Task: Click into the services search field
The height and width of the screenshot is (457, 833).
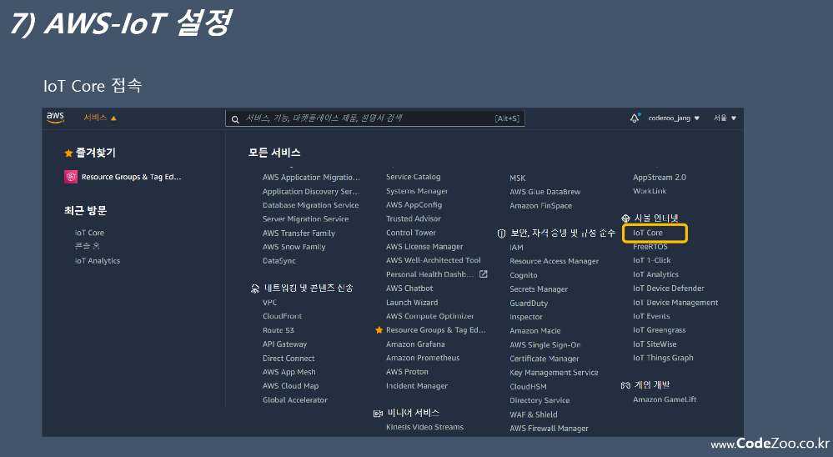Action: pos(375,118)
